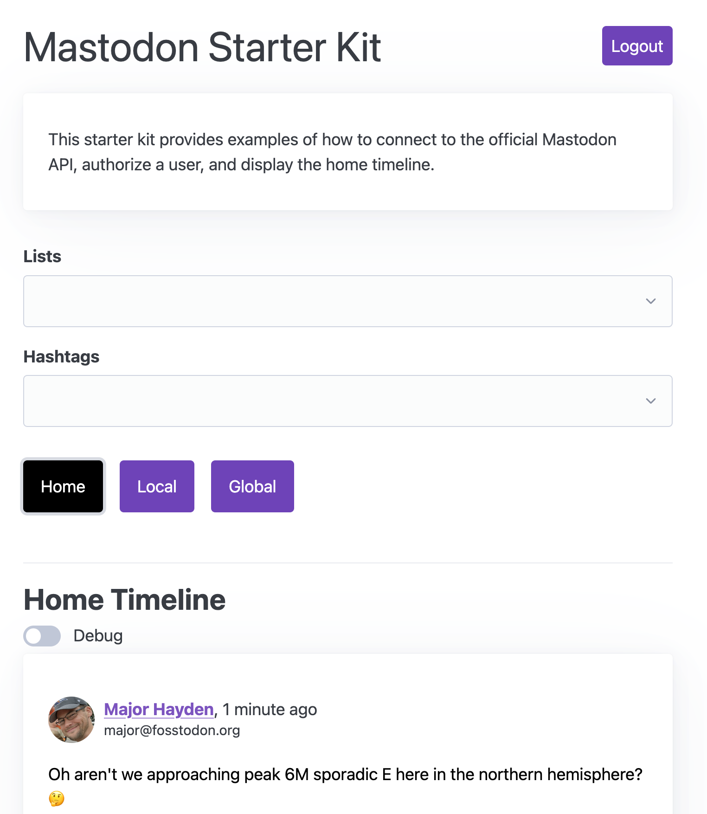Click the Home Timeline heading
Screen dimensions: 707x814
(124, 600)
